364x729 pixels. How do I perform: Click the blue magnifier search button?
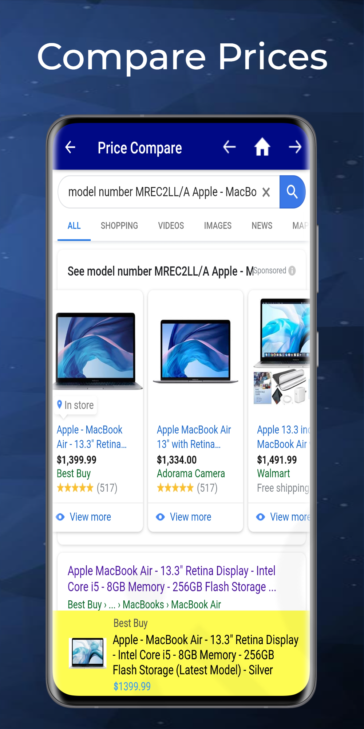tap(292, 192)
